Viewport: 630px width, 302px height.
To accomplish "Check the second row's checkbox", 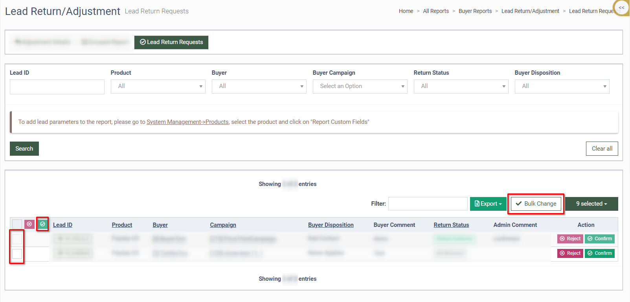I will 17,254.
